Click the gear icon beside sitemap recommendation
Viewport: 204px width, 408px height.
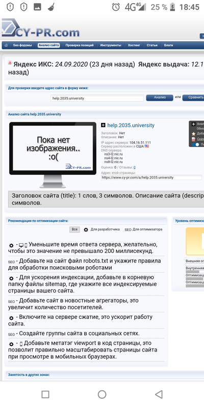point(11,278)
